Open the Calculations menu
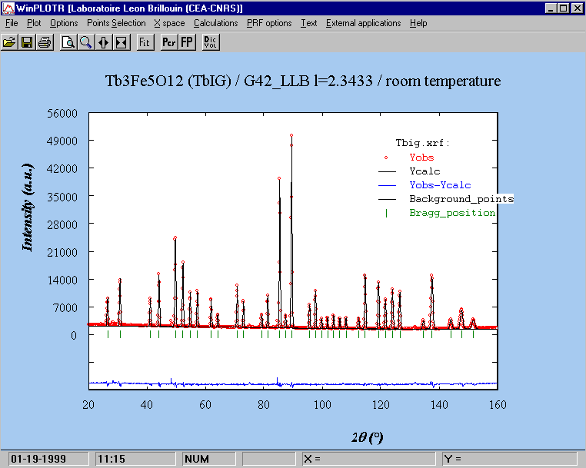The height and width of the screenshot is (468, 586). tap(215, 23)
